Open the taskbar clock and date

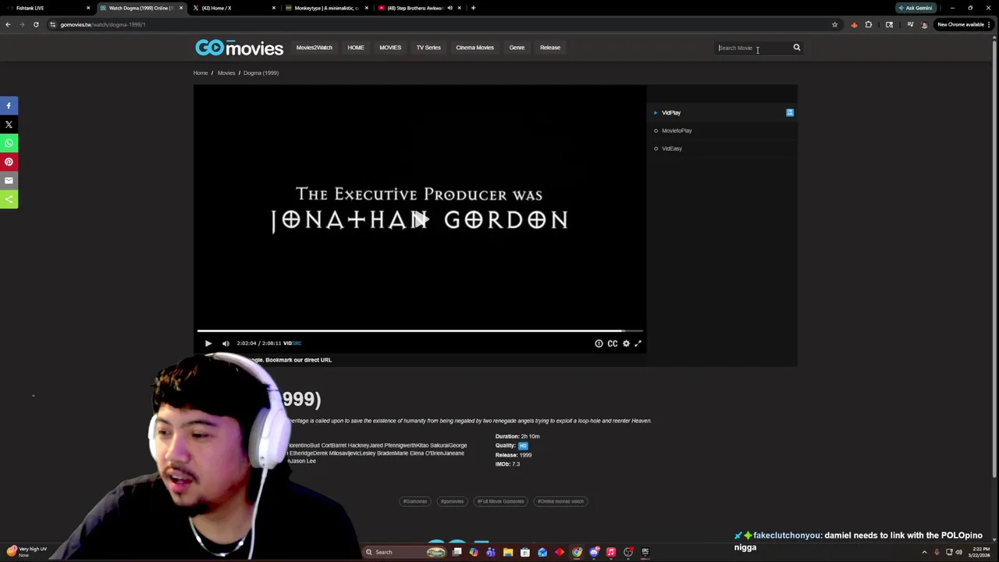(x=979, y=552)
